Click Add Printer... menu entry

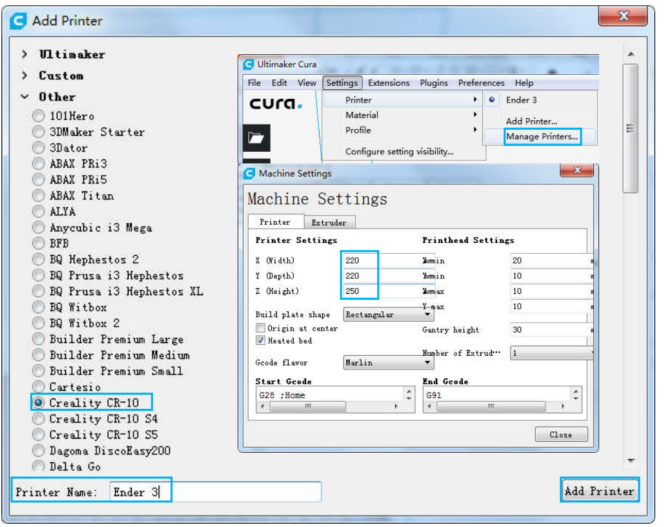pos(531,121)
